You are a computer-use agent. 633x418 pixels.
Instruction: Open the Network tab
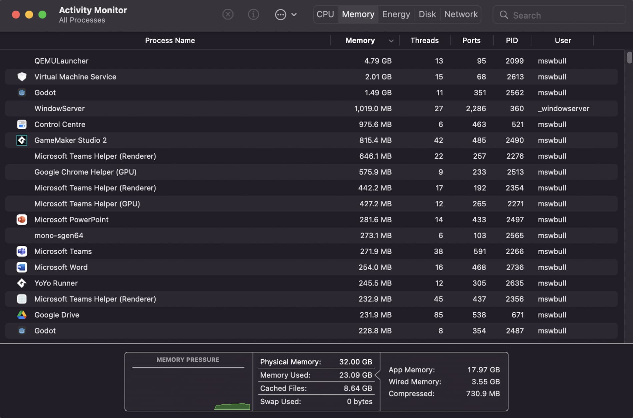pyautogui.click(x=461, y=14)
